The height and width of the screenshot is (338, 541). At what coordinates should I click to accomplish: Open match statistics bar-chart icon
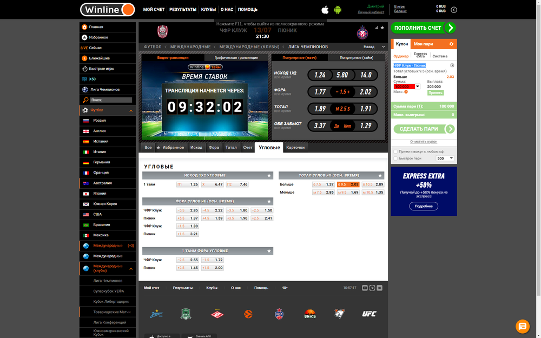coord(377,28)
